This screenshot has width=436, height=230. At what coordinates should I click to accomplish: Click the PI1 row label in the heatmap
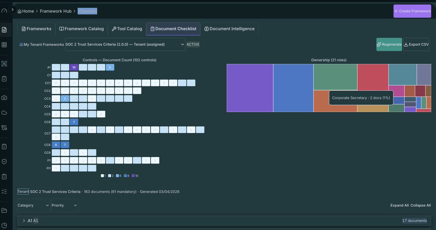[48, 168]
